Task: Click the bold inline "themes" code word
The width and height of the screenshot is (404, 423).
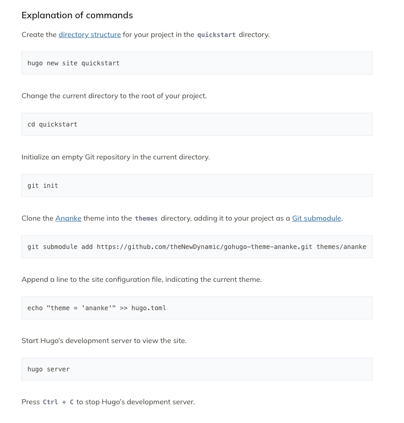Action: point(146,219)
